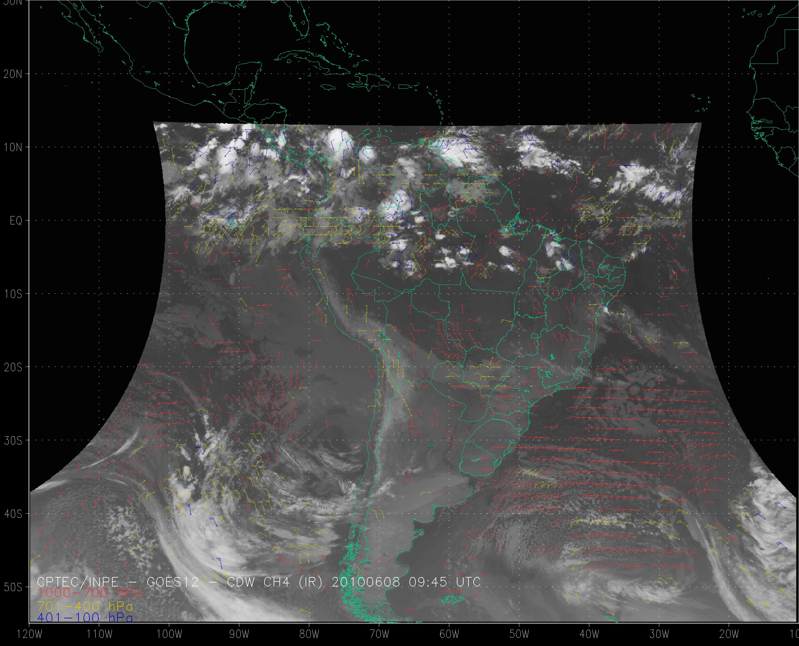Click the 10S latitude axis label
Image resolution: width=799 pixels, height=646 pixels.
pos(13,294)
